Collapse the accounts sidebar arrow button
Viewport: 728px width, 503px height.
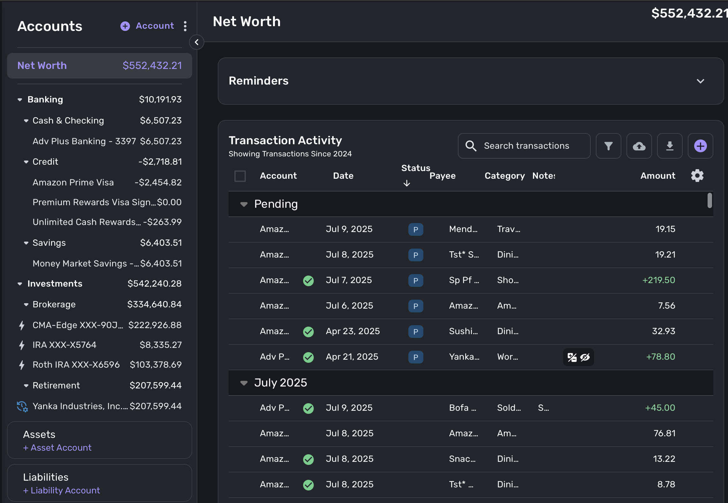tap(197, 42)
